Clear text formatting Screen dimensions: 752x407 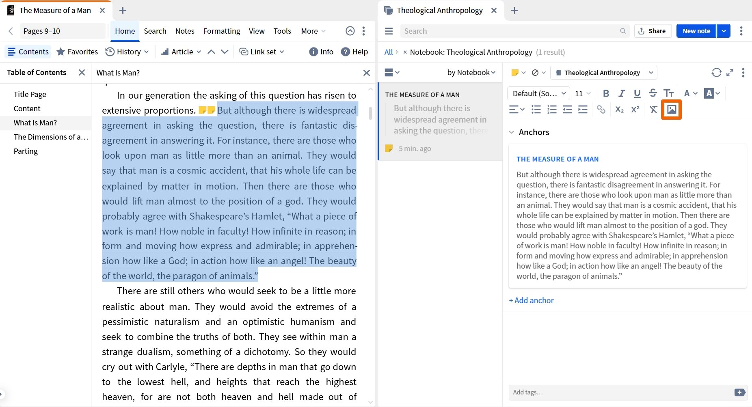(x=653, y=109)
